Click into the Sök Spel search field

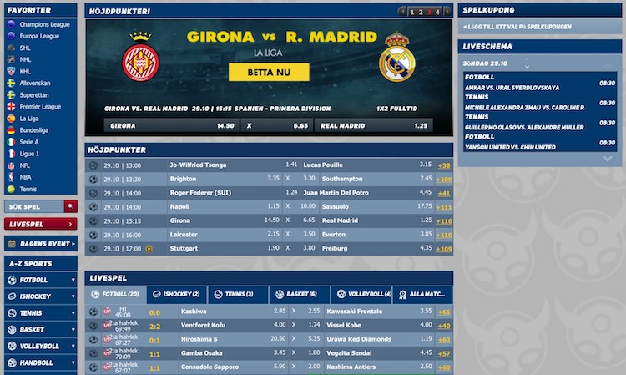click(34, 206)
